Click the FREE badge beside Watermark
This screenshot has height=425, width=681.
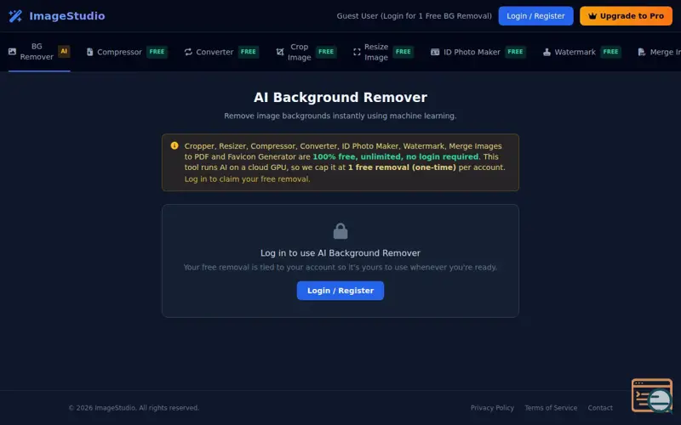pyautogui.click(x=610, y=52)
